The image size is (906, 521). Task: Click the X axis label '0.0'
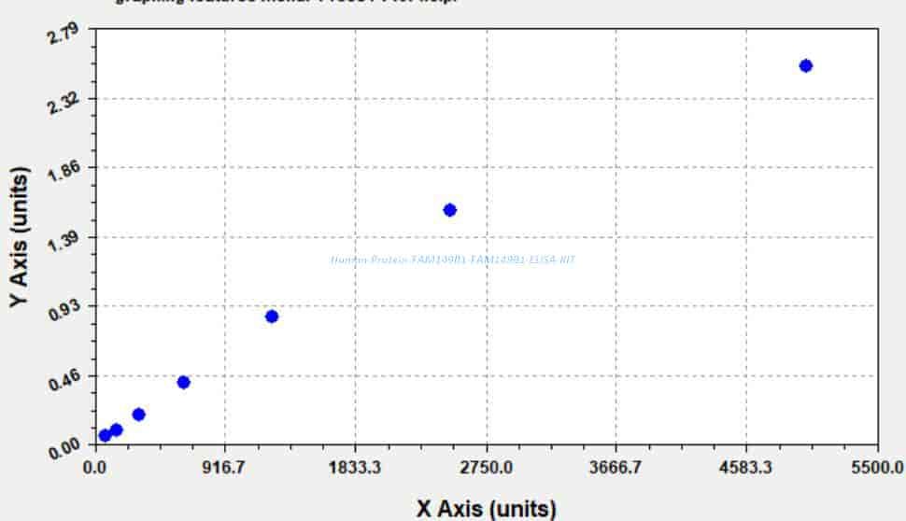pyautogui.click(x=94, y=467)
